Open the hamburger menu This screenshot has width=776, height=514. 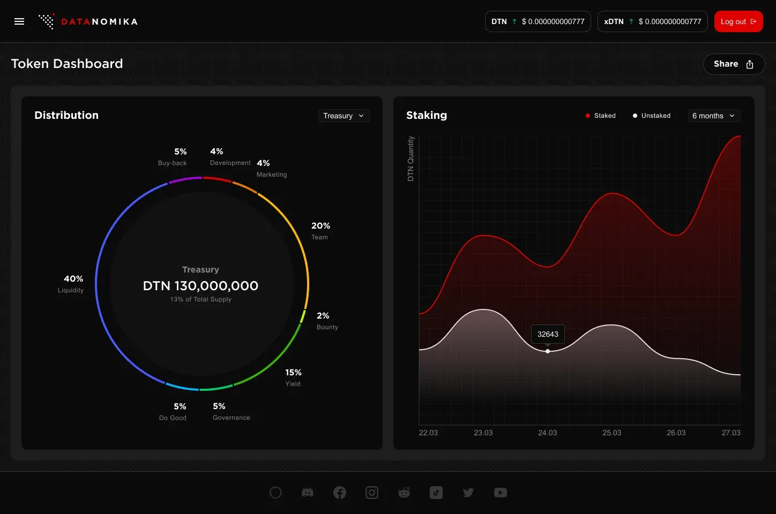point(19,21)
